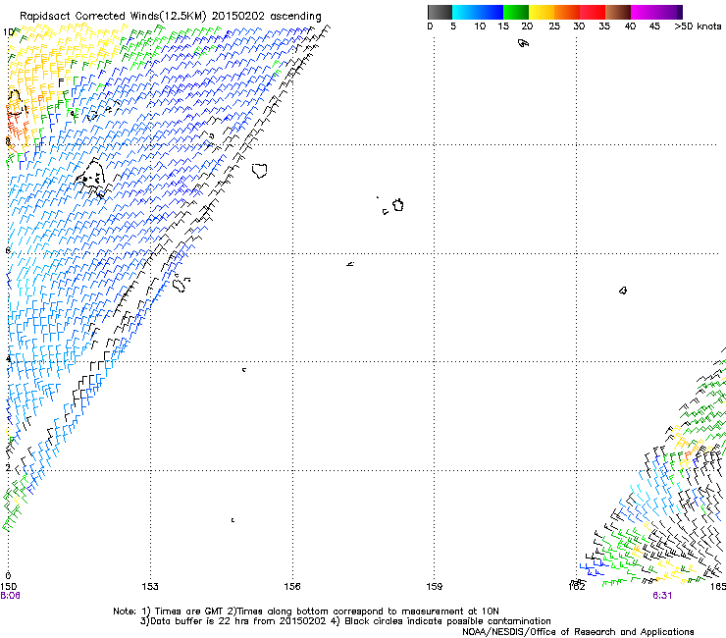Click the '162' longitude axis label

(x=577, y=587)
